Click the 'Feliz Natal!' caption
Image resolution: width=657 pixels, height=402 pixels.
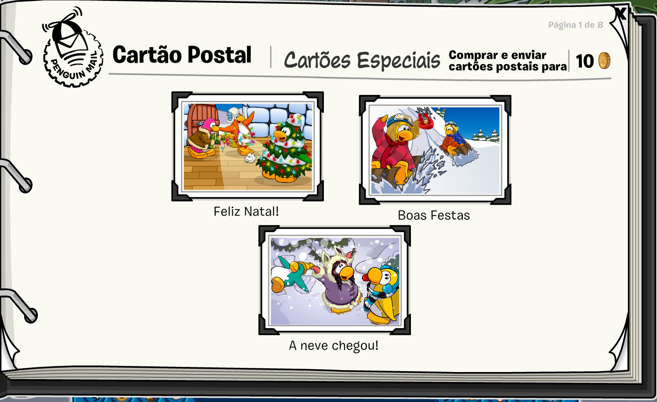click(246, 211)
